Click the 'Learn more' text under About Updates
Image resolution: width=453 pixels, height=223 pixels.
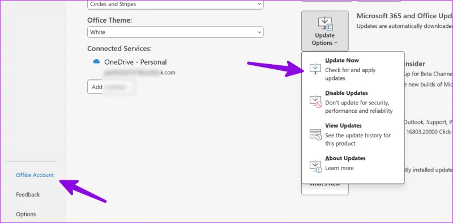[339, 168]
